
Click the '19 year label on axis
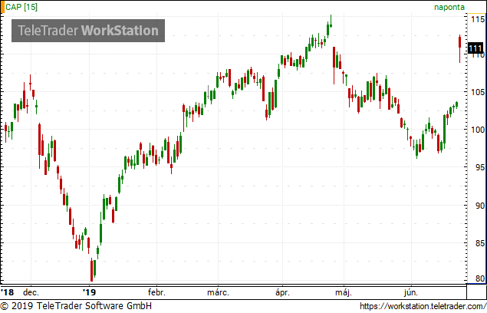coord(90,292)
